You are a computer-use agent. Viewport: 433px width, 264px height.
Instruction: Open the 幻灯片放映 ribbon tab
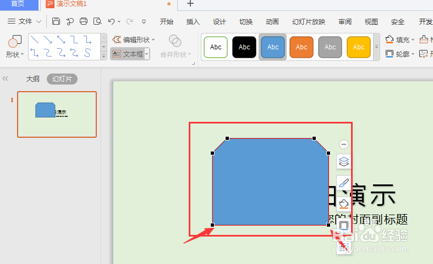(309, 21)
